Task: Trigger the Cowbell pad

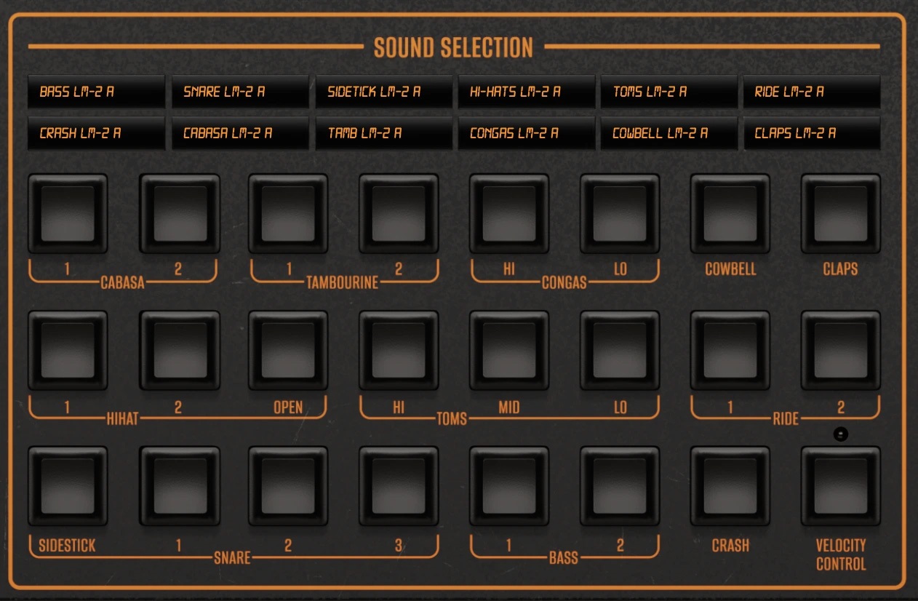Action: point(730,212)
